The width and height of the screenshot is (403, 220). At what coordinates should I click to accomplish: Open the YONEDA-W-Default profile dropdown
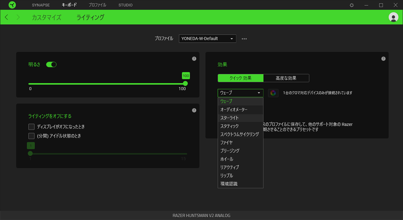[x=207, y=38]
